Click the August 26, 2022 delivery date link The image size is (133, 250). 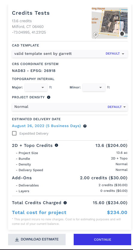pos(46,126)
